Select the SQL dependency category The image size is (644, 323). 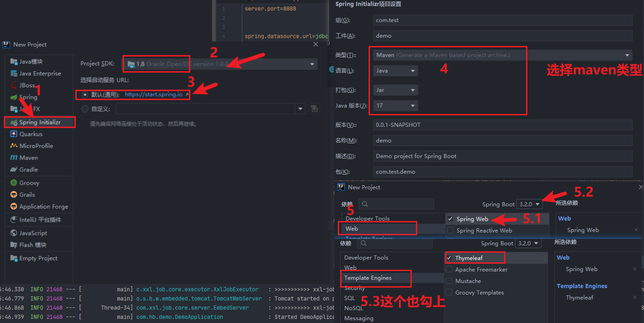349,298
